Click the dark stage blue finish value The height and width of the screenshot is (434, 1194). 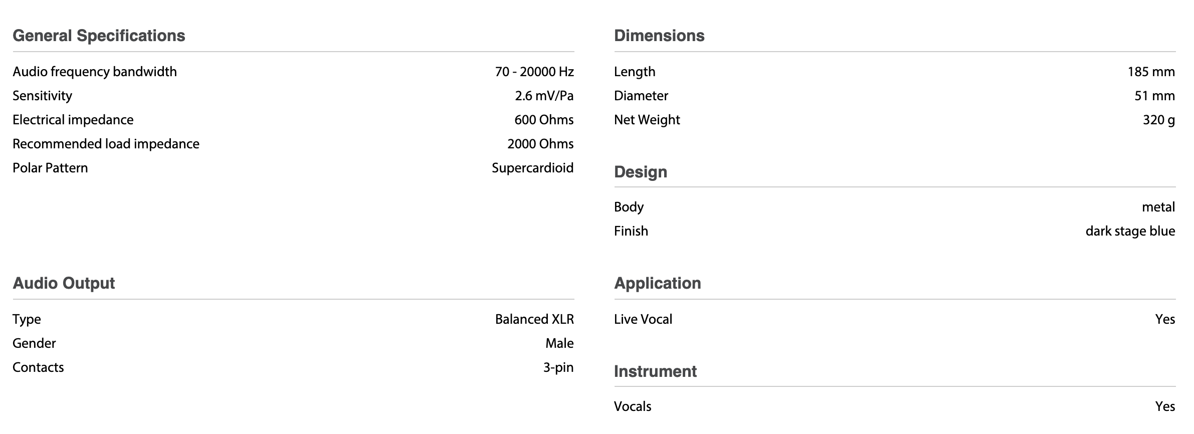(1130, 231)
